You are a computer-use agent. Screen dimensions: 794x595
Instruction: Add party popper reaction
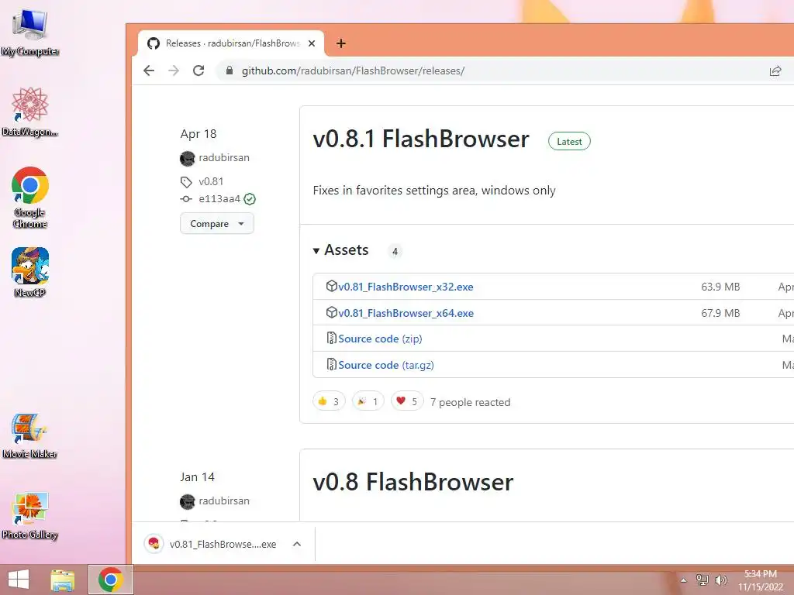tap(368, 401)
